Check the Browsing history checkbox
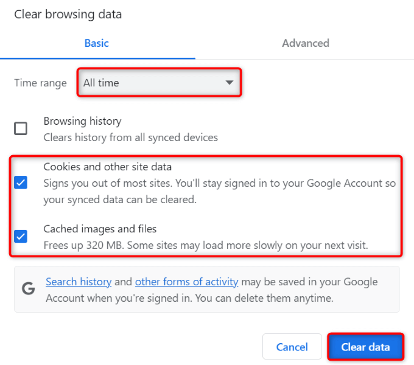Viewport: 414px width, 365px height. pos(21,128)
